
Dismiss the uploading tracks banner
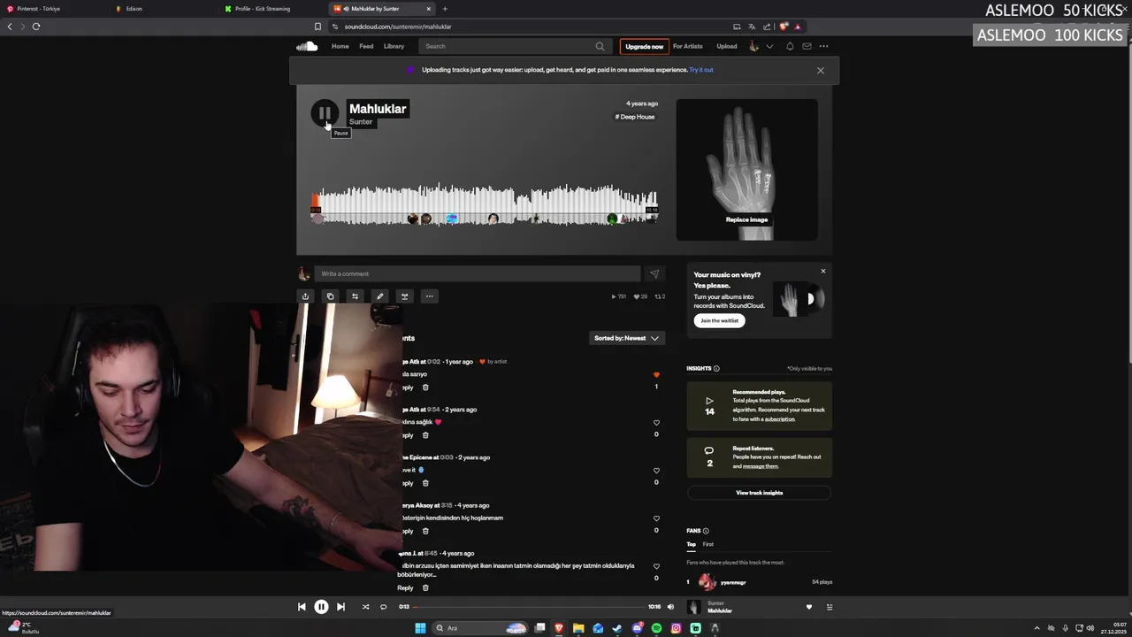click(821, 70)
